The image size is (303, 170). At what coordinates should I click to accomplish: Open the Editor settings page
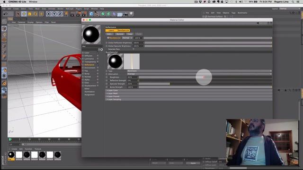pos(87,89)
